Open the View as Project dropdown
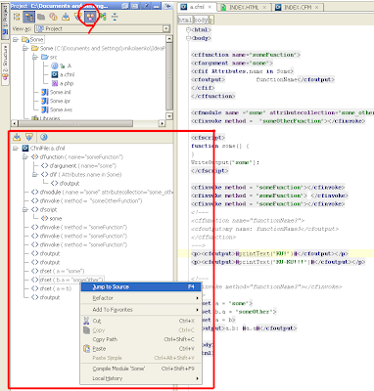 pyautogui.click(x=166, y=28)
